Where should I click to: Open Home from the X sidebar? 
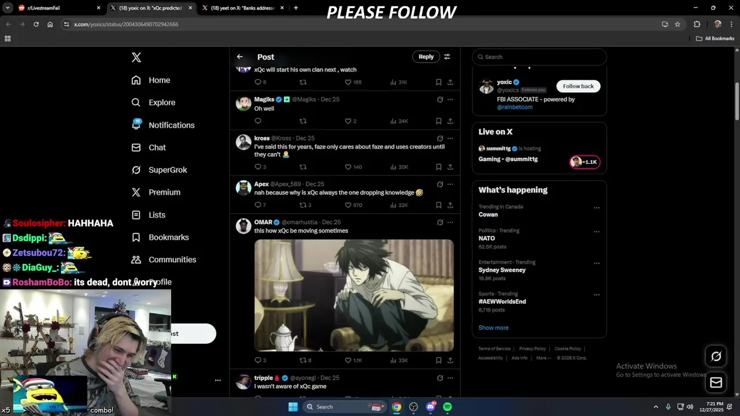click(151, 80)
